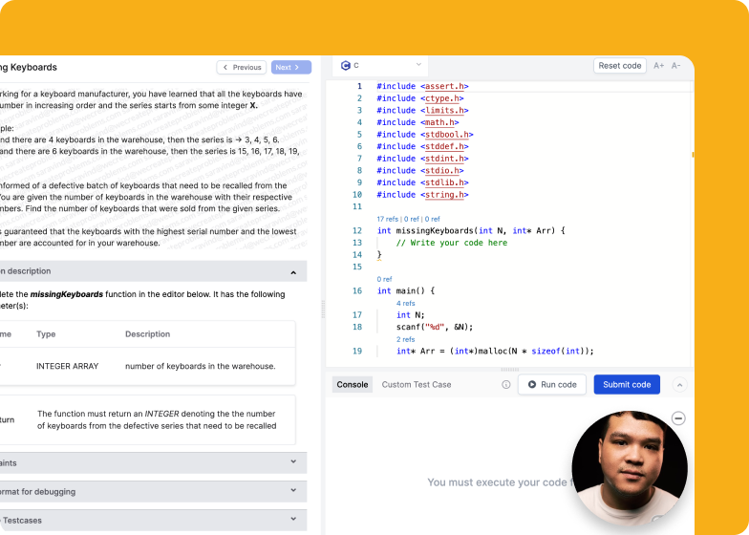Image resolution: width=749 pixels, height=535 pixels.
Task: Click the info icon beside Run code
Action: click(x=506, y=385)
